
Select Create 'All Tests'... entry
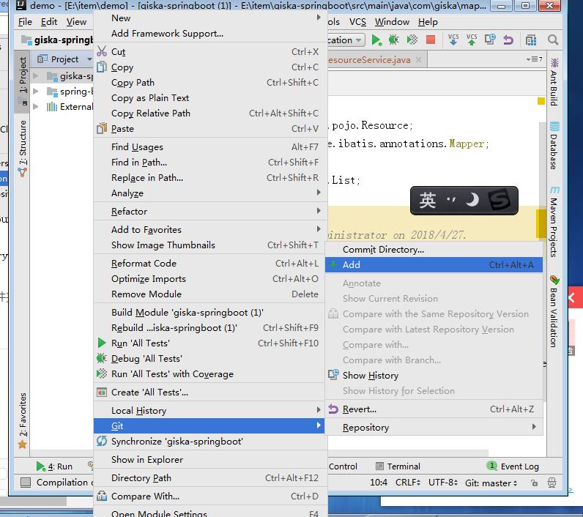click(210, 393)
